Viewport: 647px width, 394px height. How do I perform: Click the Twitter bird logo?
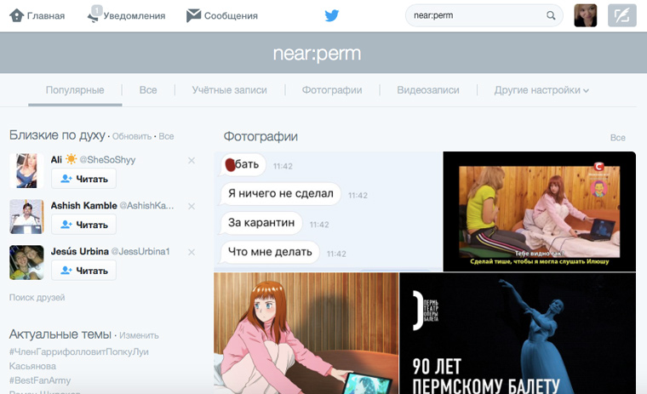tap(331, 15)
